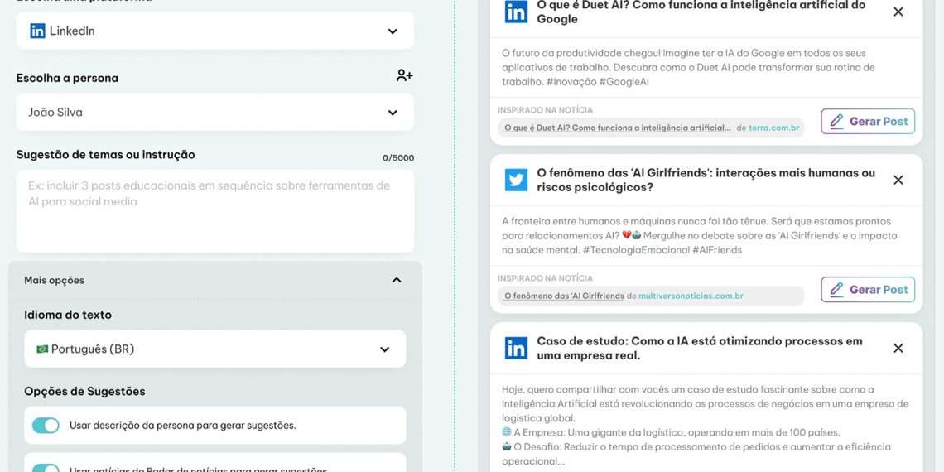The width and height of the screenshot is (944, 472).
Task: Click the Sugestão de temas ou instrução label
Action: (x=105, y=155)
